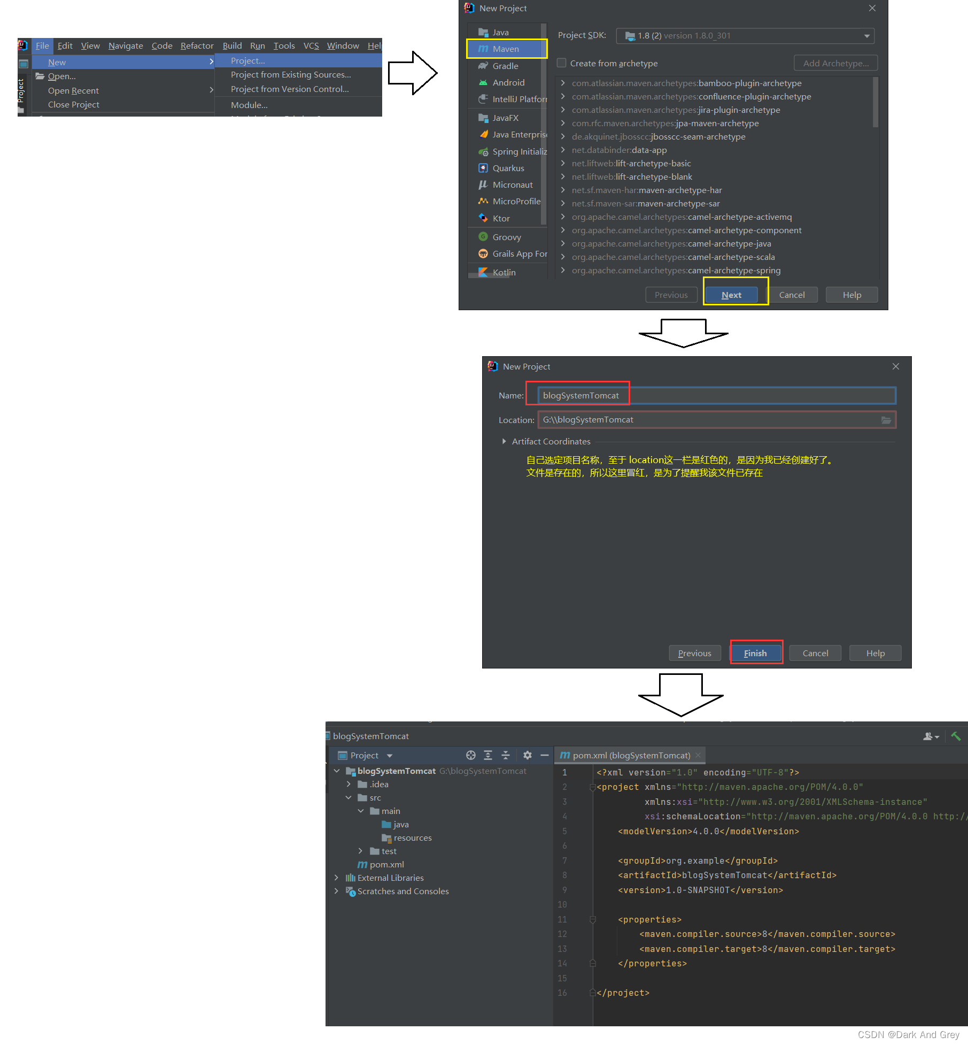Expand the .idea folder

349,784
